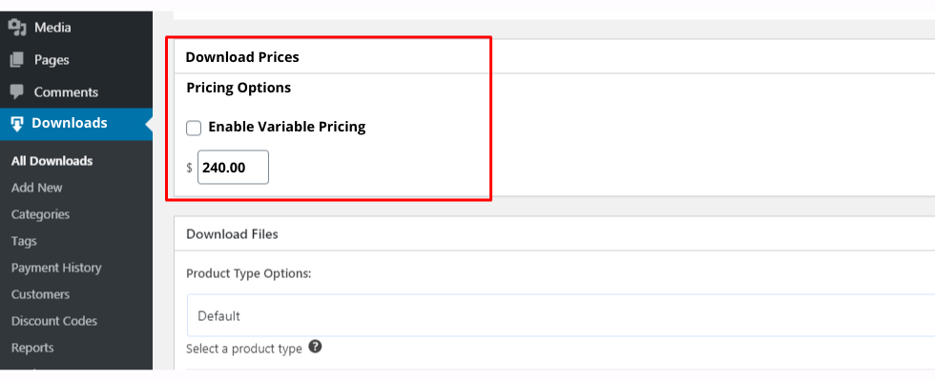
Task: Open the Default product type dropdown
Action: click(558, 315)
